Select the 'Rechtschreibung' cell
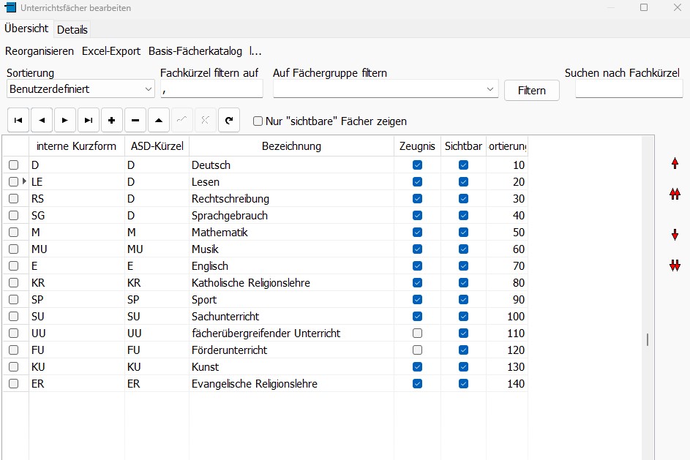690x460 pixels. [291, 199]
